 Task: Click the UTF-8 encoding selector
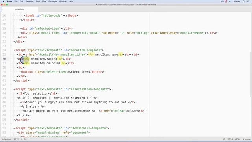coord(230,139)
